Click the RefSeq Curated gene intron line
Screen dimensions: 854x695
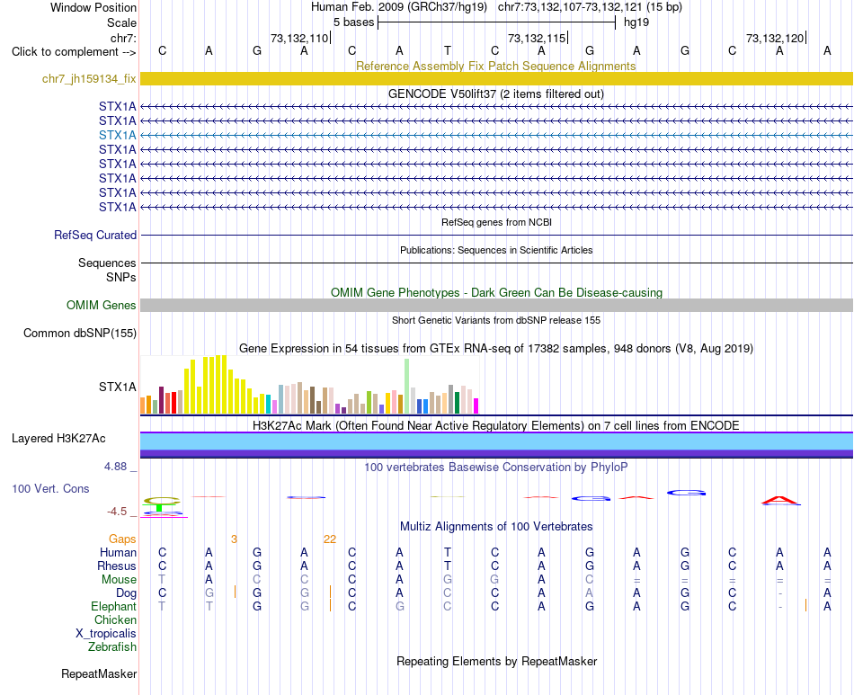[496, 235]
